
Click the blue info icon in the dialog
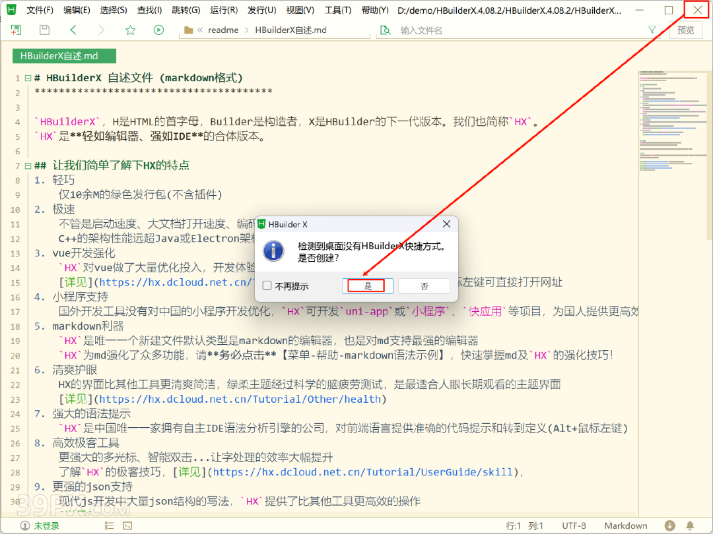(x=274, y=251)
